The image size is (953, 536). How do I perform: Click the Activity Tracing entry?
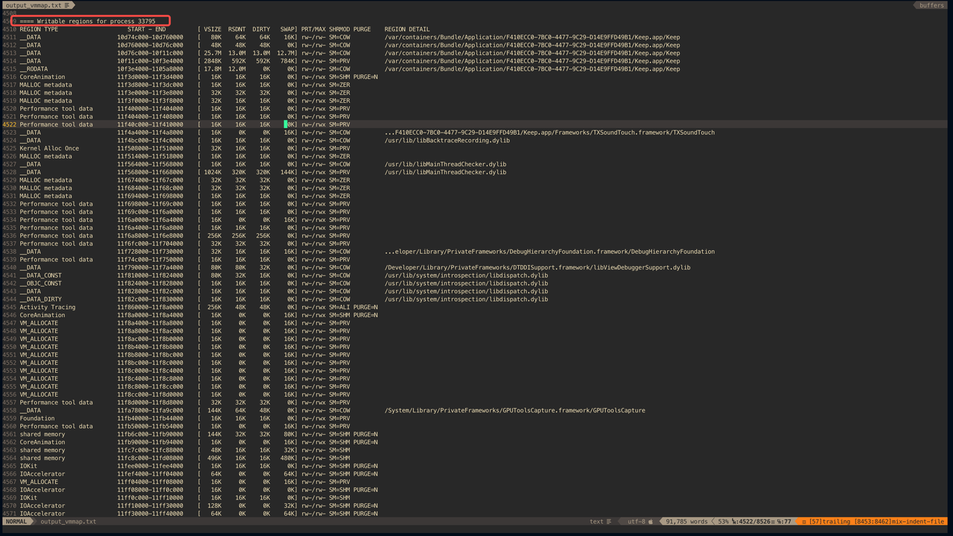click(47, 307)
